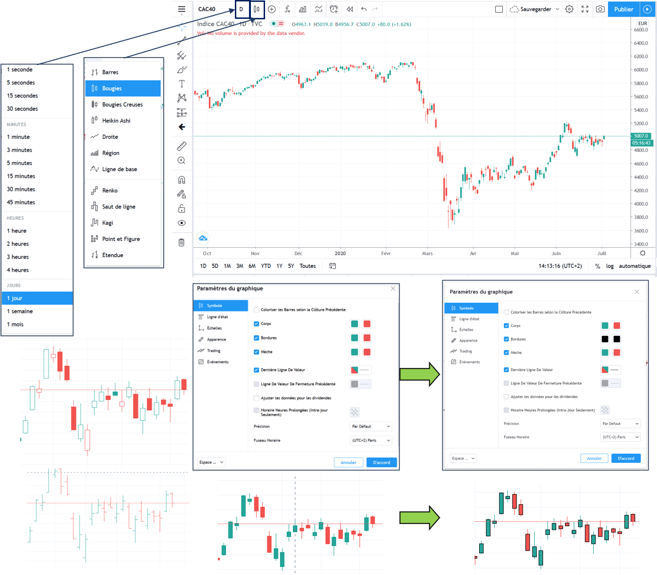
Task: Open Précision dropdown in the left settings dialog
Action: click(371, 426)
